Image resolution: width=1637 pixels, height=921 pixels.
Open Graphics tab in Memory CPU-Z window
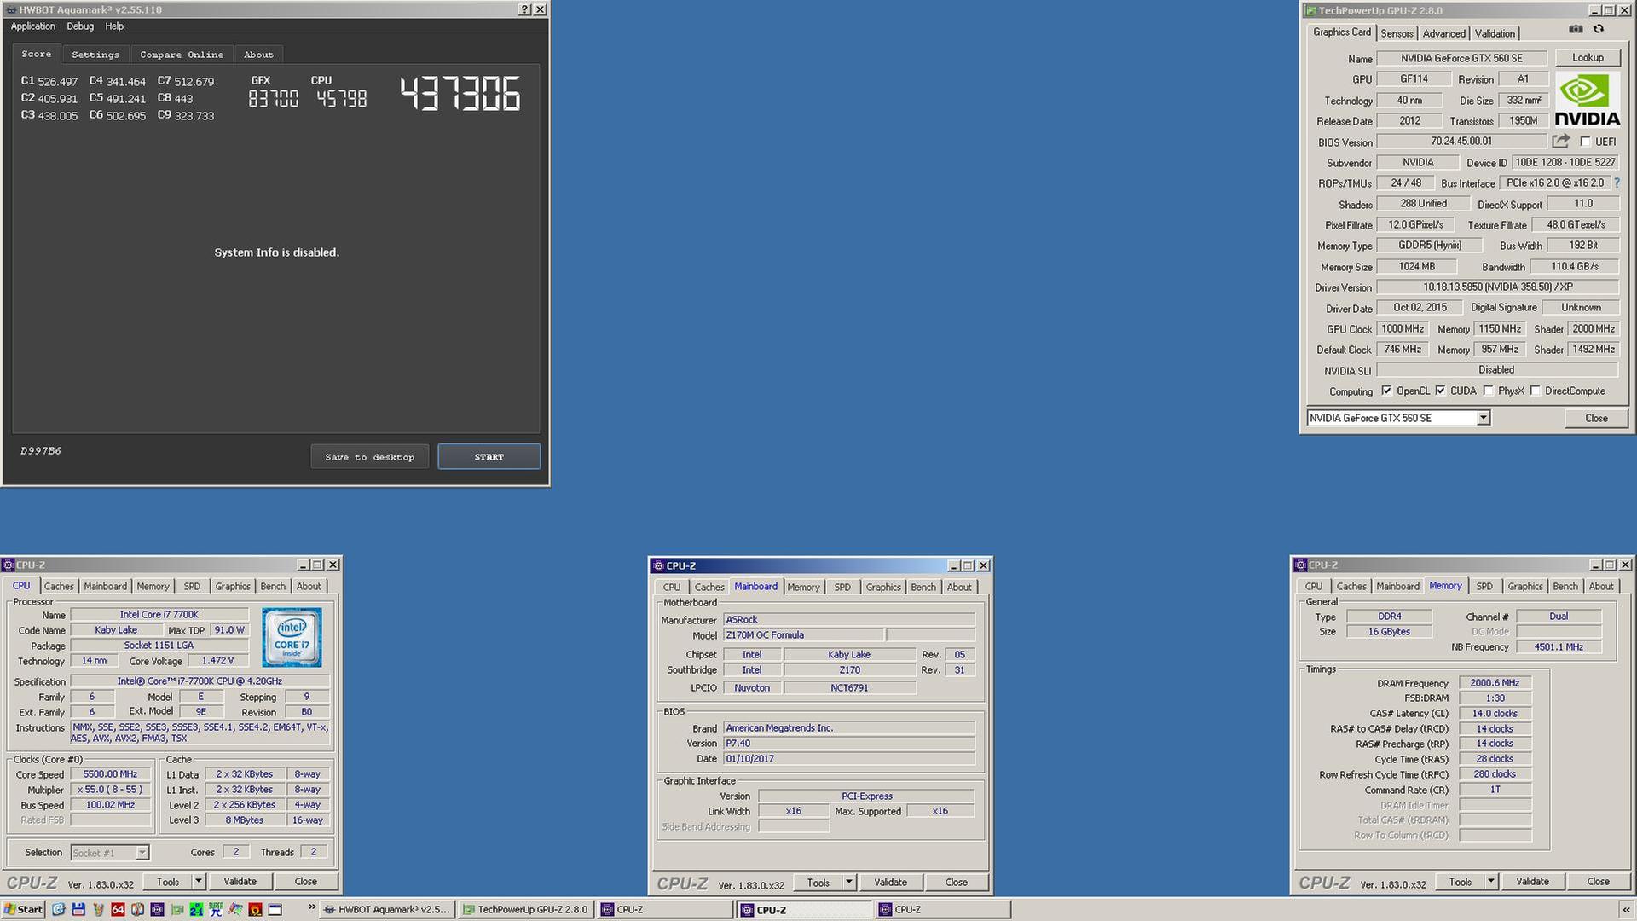(1525, 587)
